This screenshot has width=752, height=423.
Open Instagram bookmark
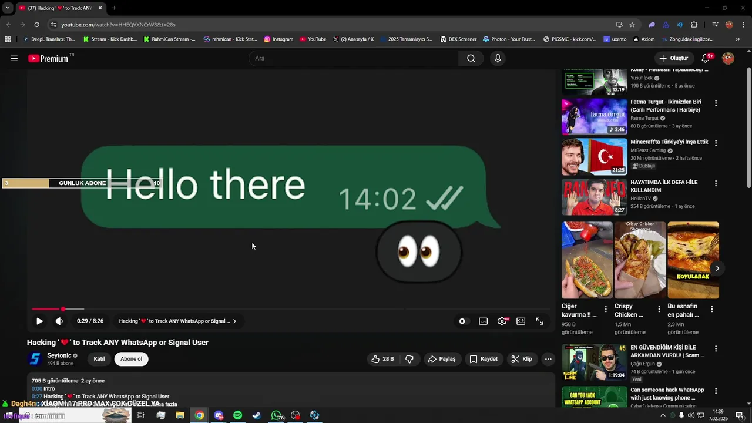coord(278,39)
